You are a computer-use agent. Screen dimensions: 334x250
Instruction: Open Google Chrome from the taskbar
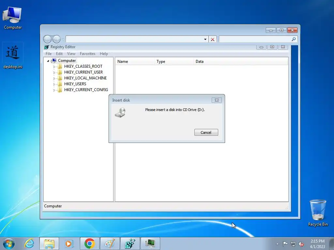(89, 243)
